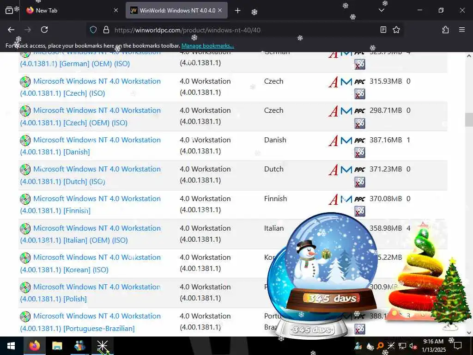Click PPC architecture icon in Dutch row
This screenshot has width=473, height=355.
359,170
